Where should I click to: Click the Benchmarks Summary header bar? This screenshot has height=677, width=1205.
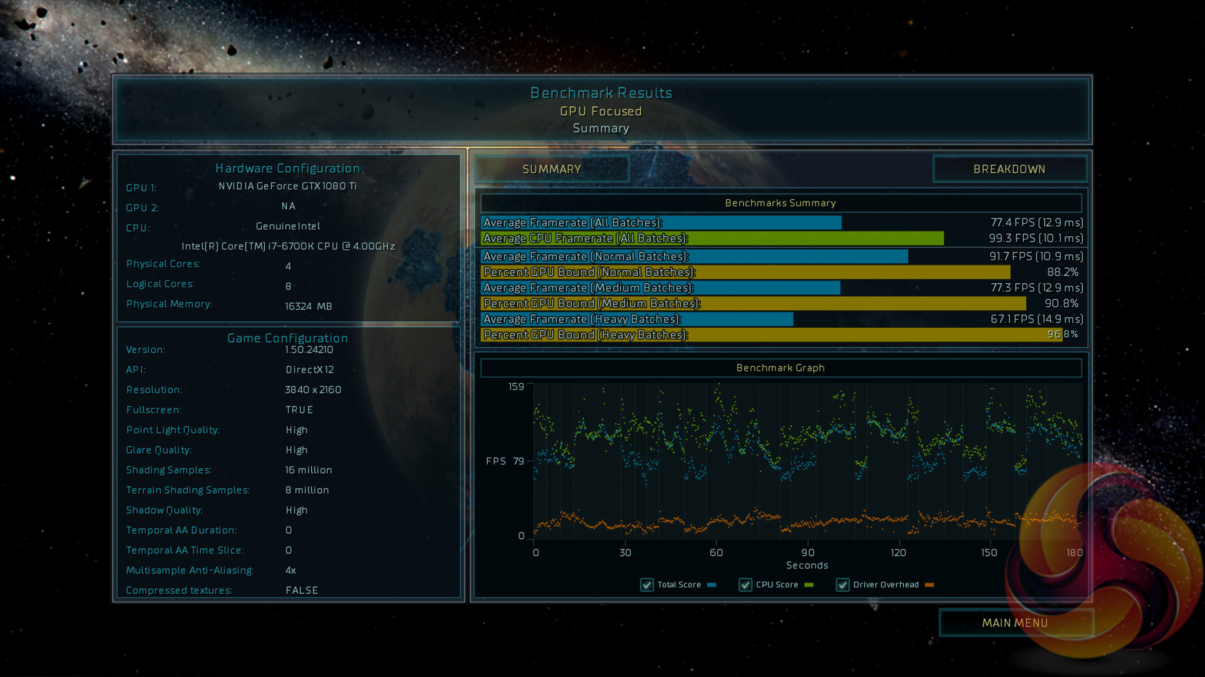780,203
